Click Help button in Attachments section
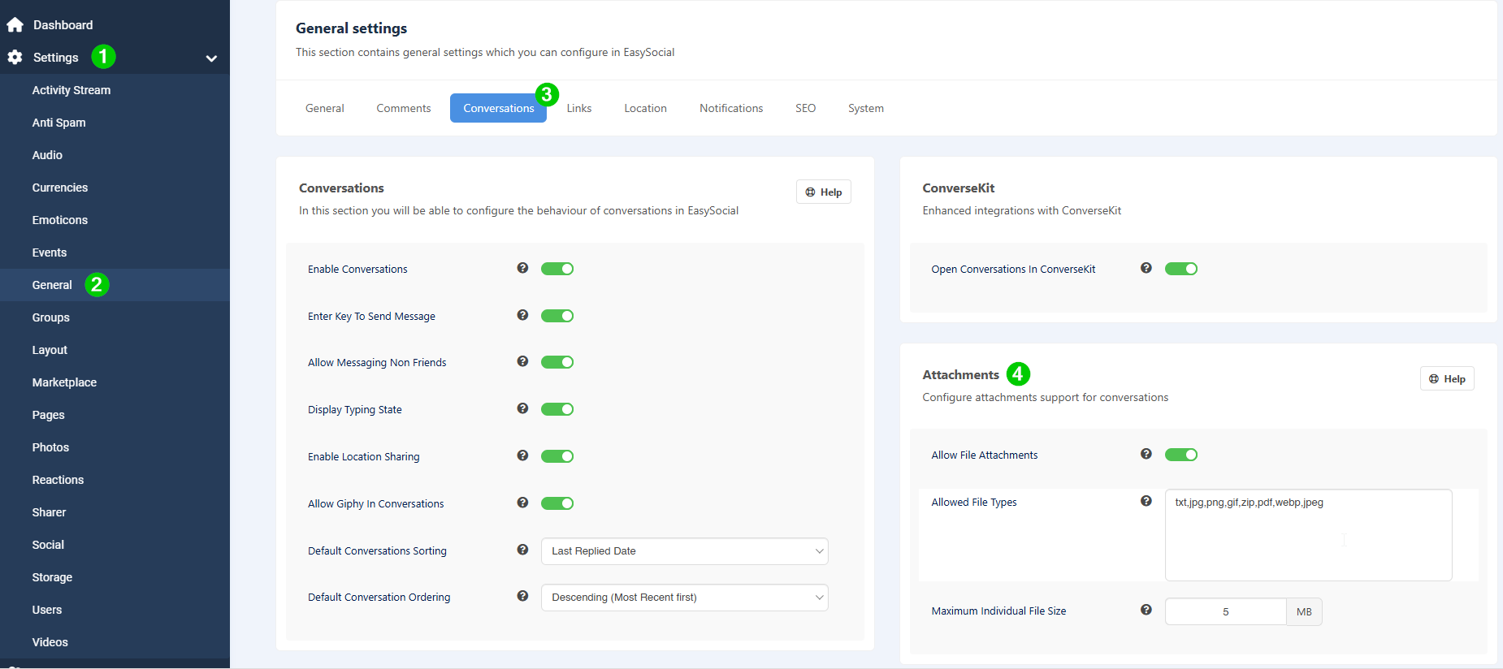Screen dimensions: 1503x669 tap(1446, 379)
